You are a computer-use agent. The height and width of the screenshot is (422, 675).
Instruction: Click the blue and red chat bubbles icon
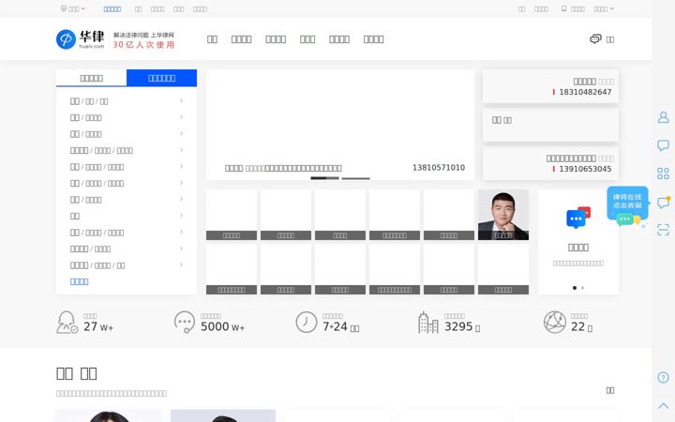pos(578,218)
